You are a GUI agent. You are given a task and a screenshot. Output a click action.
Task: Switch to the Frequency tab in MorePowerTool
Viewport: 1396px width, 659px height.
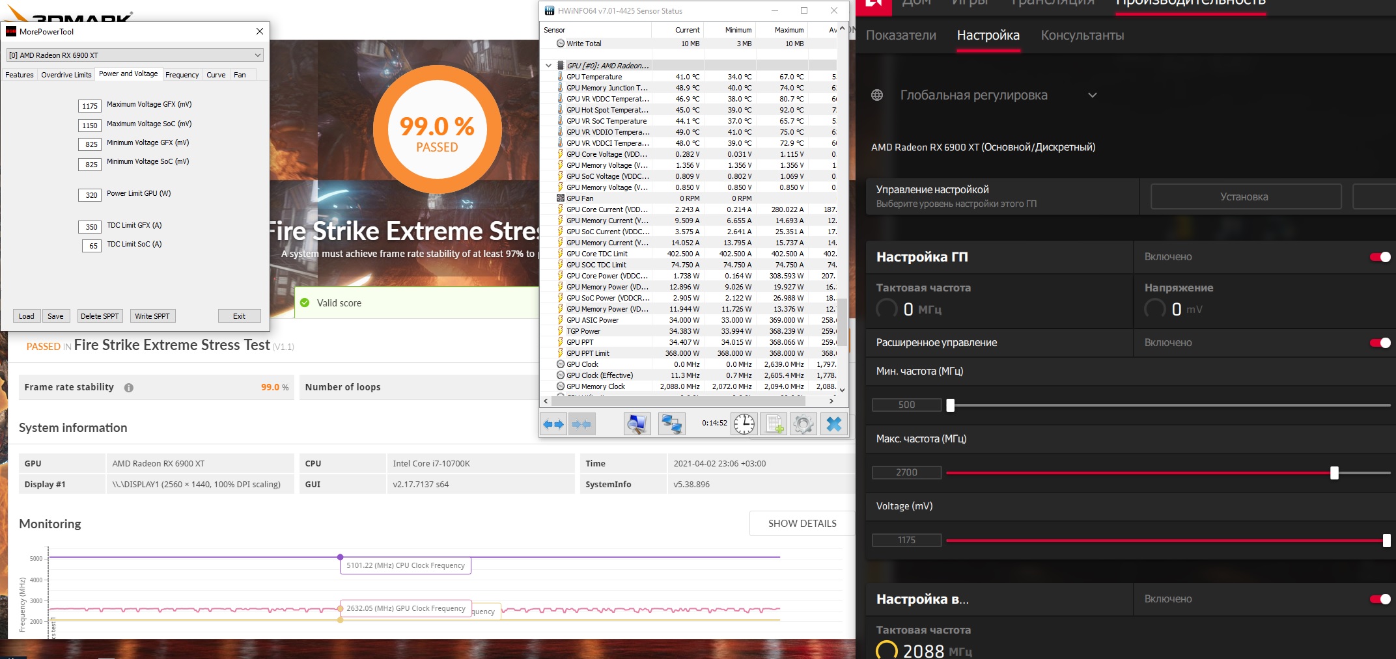(x=182, y=75)
